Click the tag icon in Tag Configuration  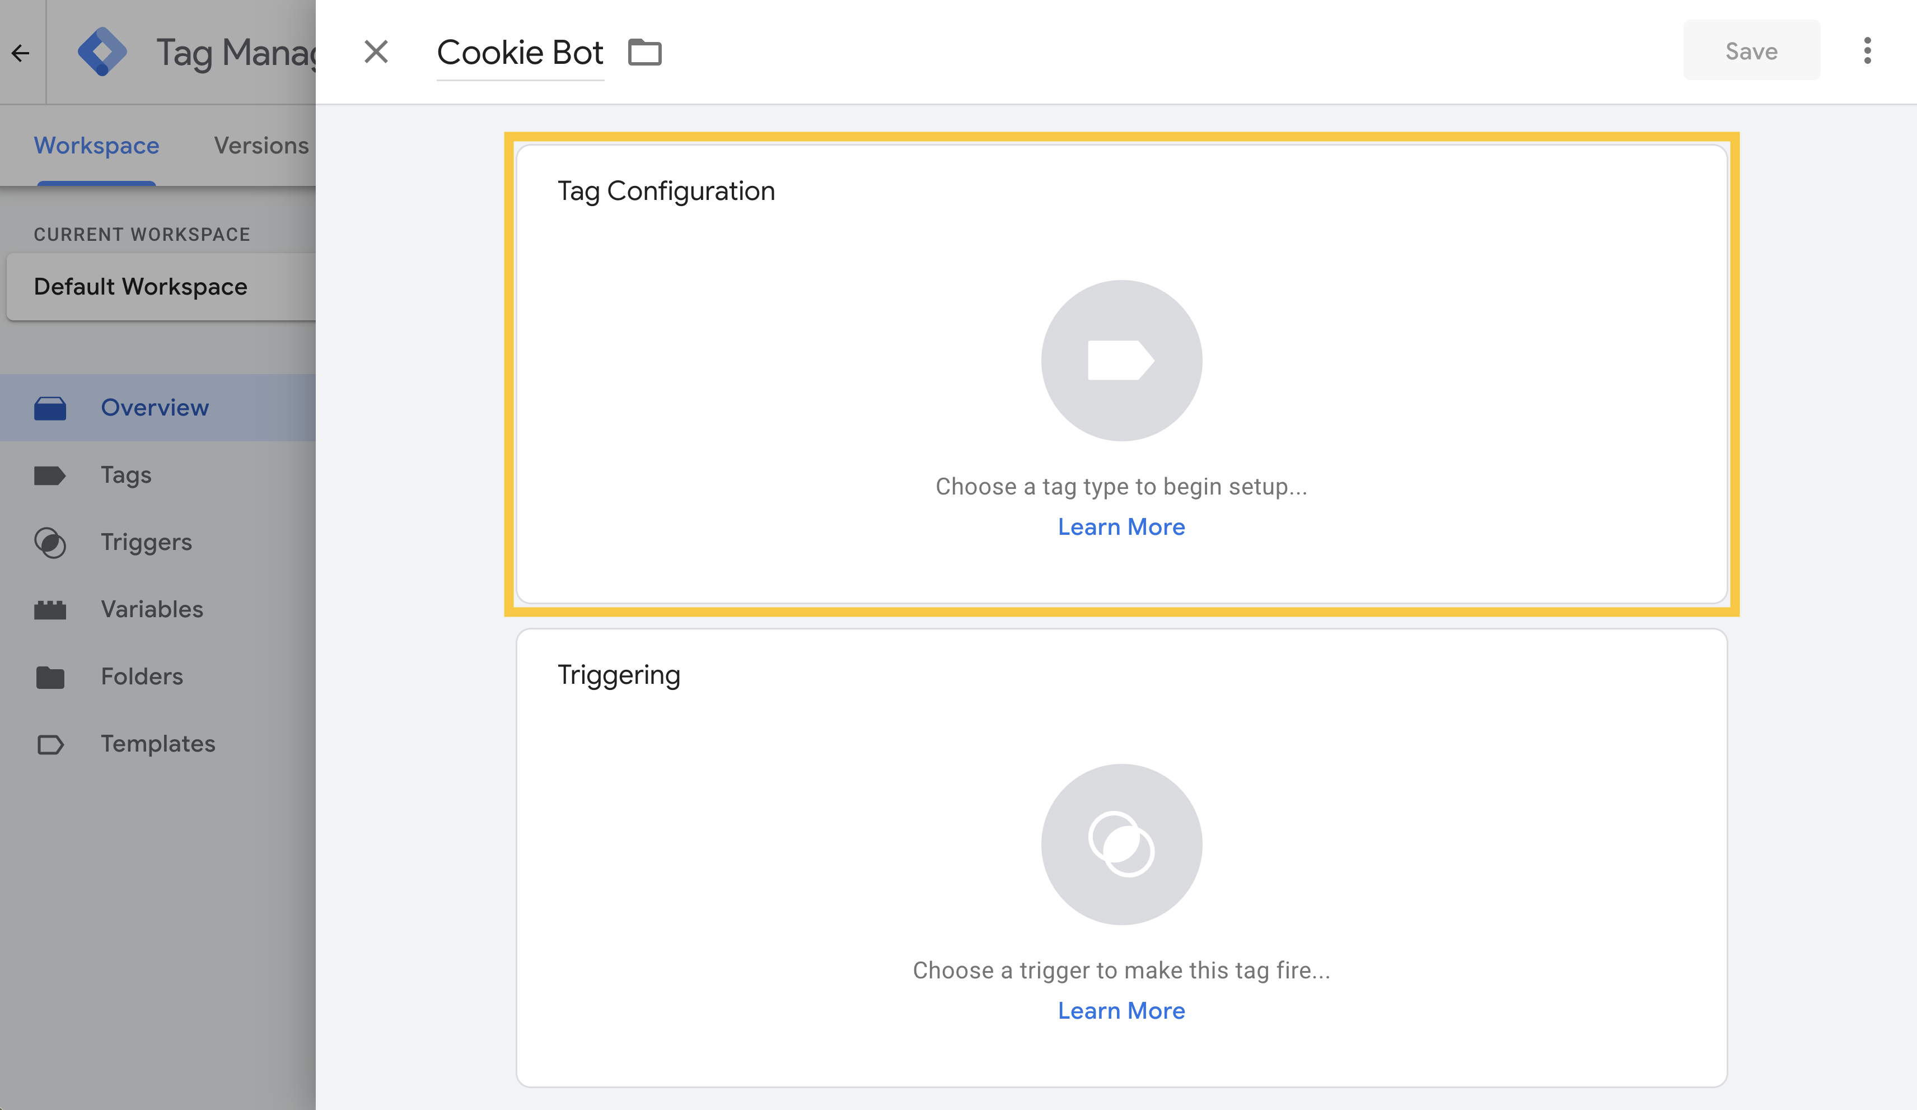[1121, 360]
